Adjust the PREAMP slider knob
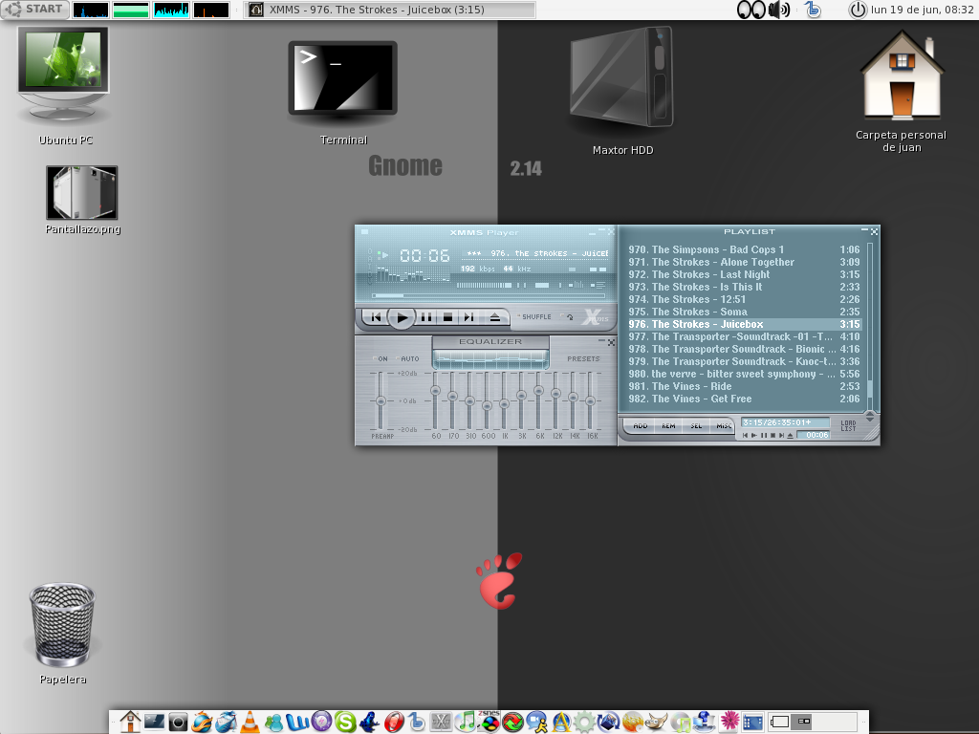The width and height of the screenshot is (979, 734). pyautogui.click(x=381, y=400)
